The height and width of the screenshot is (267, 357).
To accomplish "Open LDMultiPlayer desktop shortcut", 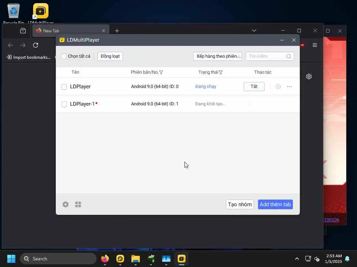I will point(41,13).
